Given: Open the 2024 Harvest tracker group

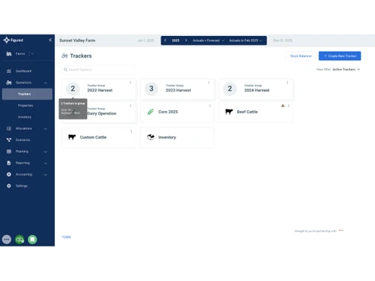Looking at the screenshot, I should coord(256,90).
